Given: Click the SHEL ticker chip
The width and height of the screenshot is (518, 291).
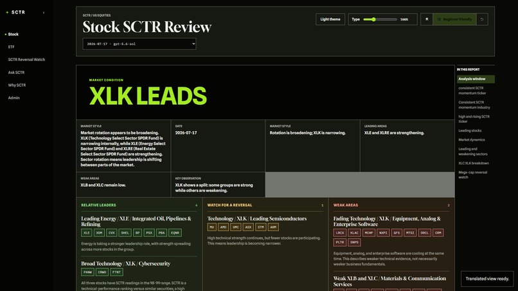Looking at the screenshot, I should coord(125,233).
